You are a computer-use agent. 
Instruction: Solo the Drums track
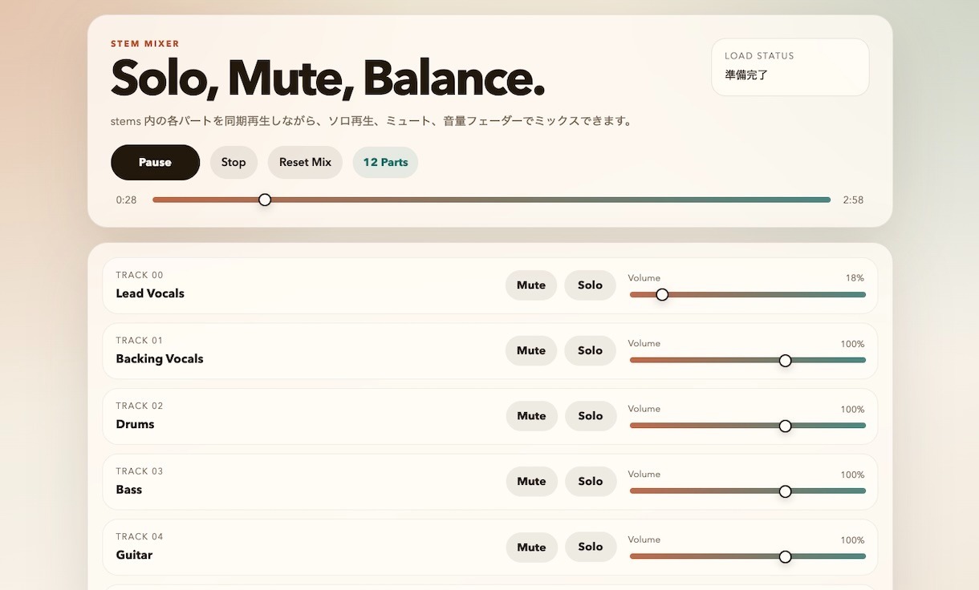point(590,416)
